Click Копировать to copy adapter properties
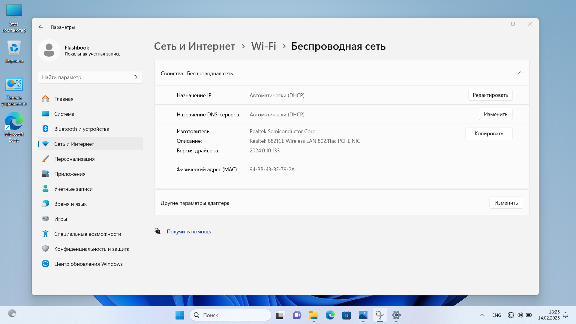576x324 pixels. [488, 133]
